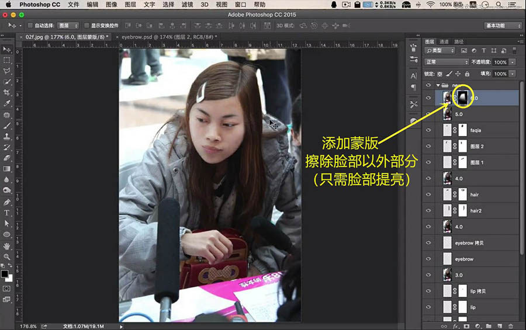Create a new group folder
Image resolution: width=526 pixels, height=330 pixels.
click(489, 326)
